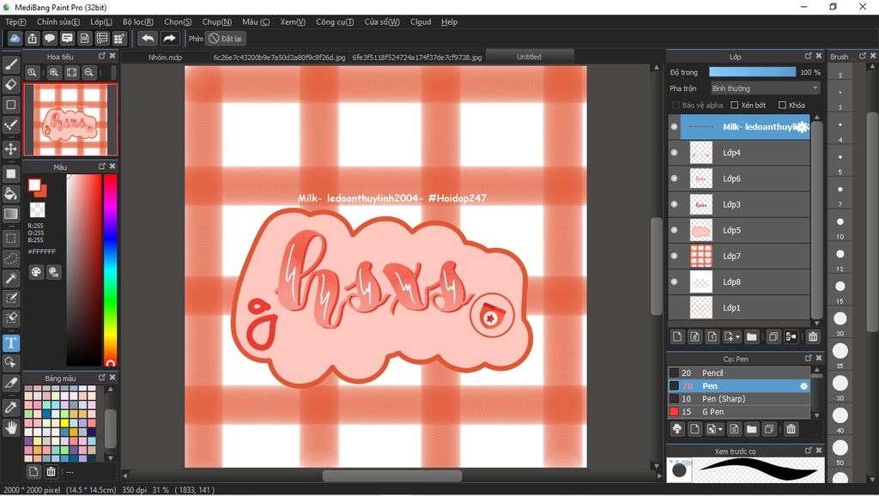Image resolution: width=879 pixels, height=496 pixels.
Task: Switch to the Untitled tab
Action: tap(529, 57)
